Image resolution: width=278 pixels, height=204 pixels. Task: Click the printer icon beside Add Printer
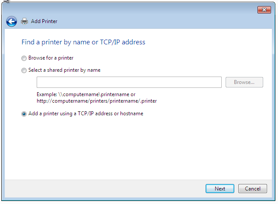point(24,21)
